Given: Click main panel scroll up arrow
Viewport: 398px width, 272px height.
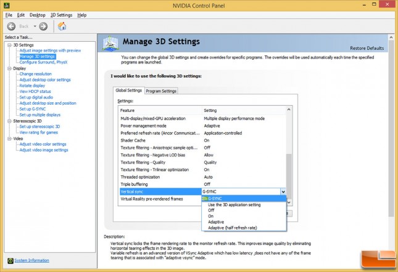Looking at the screenshot, I should tap(391, 38).
